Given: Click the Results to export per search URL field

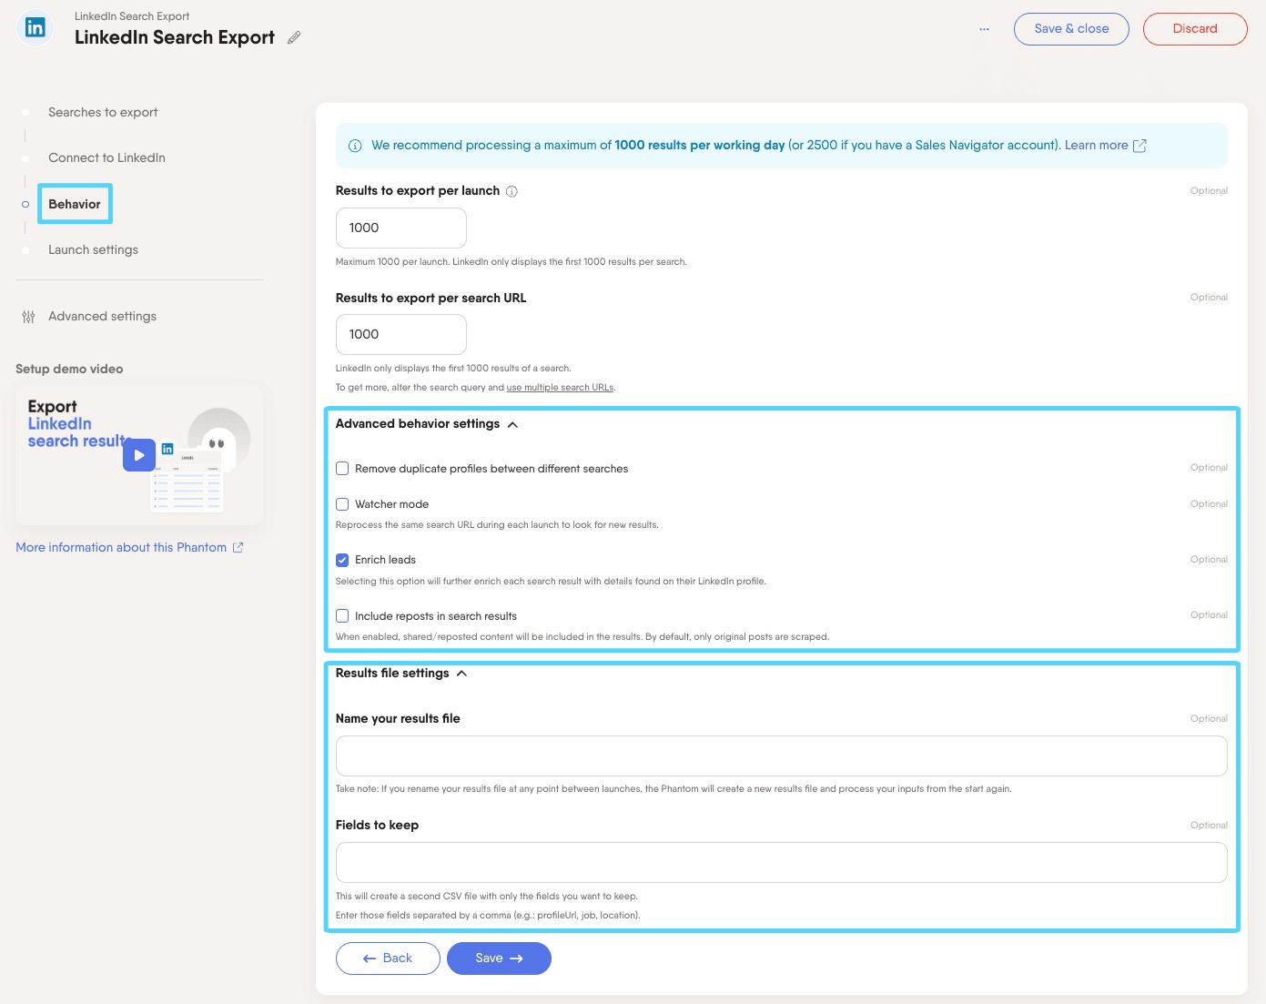Looking at the screenshot, I should (401, 335).
